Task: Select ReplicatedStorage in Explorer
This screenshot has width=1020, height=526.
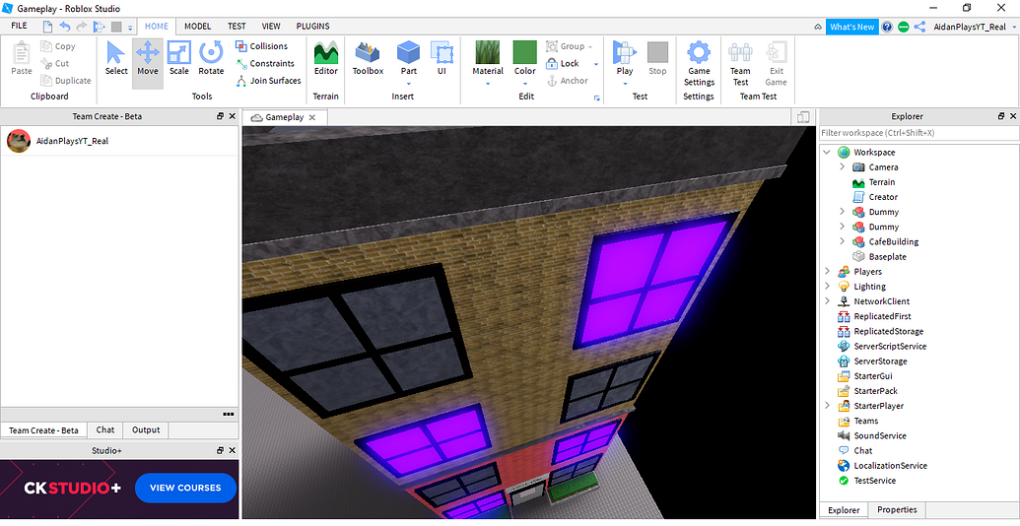Action: pos(889,332)
